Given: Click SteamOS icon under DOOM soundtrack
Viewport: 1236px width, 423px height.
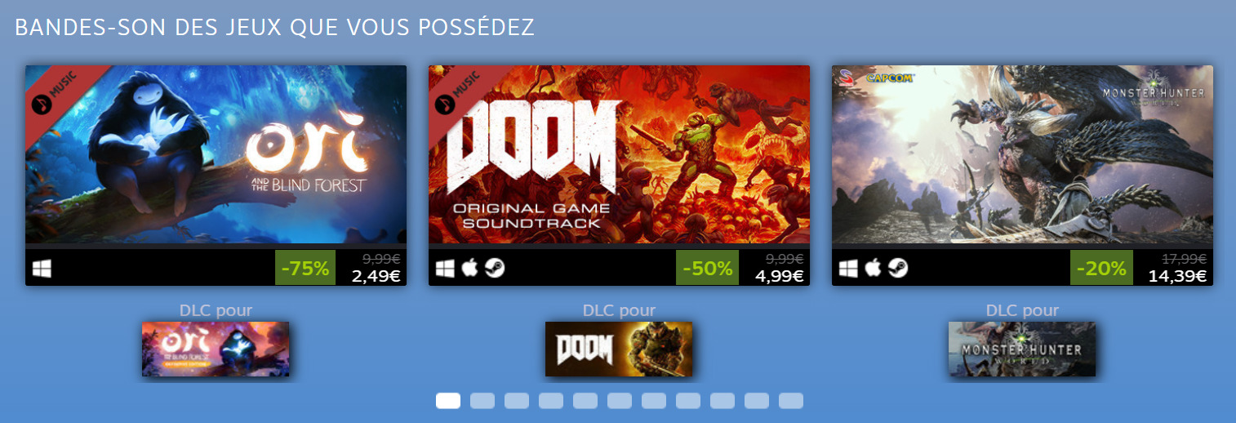Looking at the screenshot, I should [x=494, y=268].
